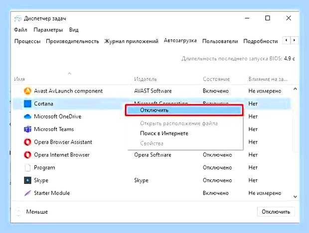Sort by the Состояние column header
This screenshot has width=309, height=233.
(216, 79)
